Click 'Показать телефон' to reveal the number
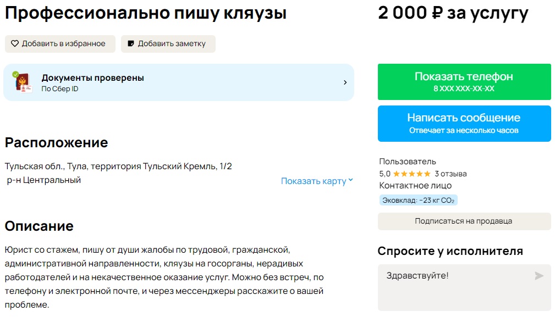 [x=464, y=81]
